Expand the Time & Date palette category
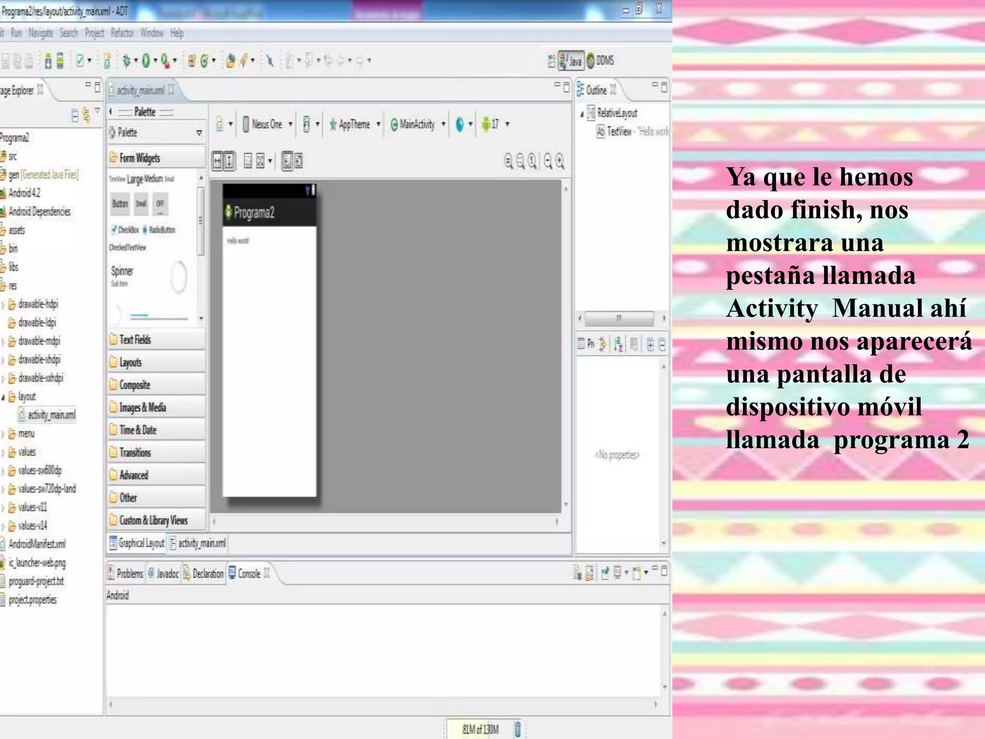Image resolution: width=985 pixels, height=739 pixels. point(157,430)
